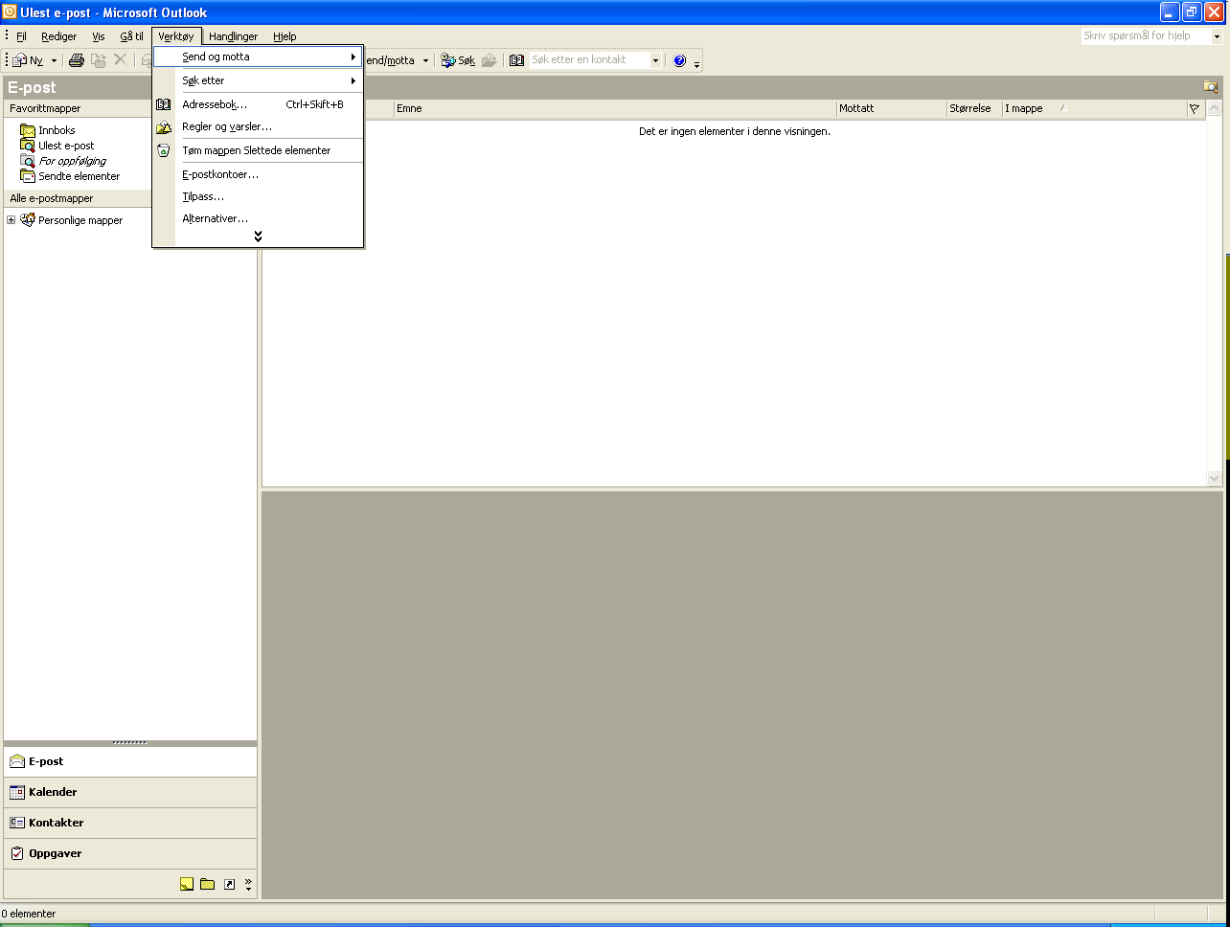This screenshot has height=927, width=1230.
Task: Click the address book toolbar icon
Action: pos(516,60)
